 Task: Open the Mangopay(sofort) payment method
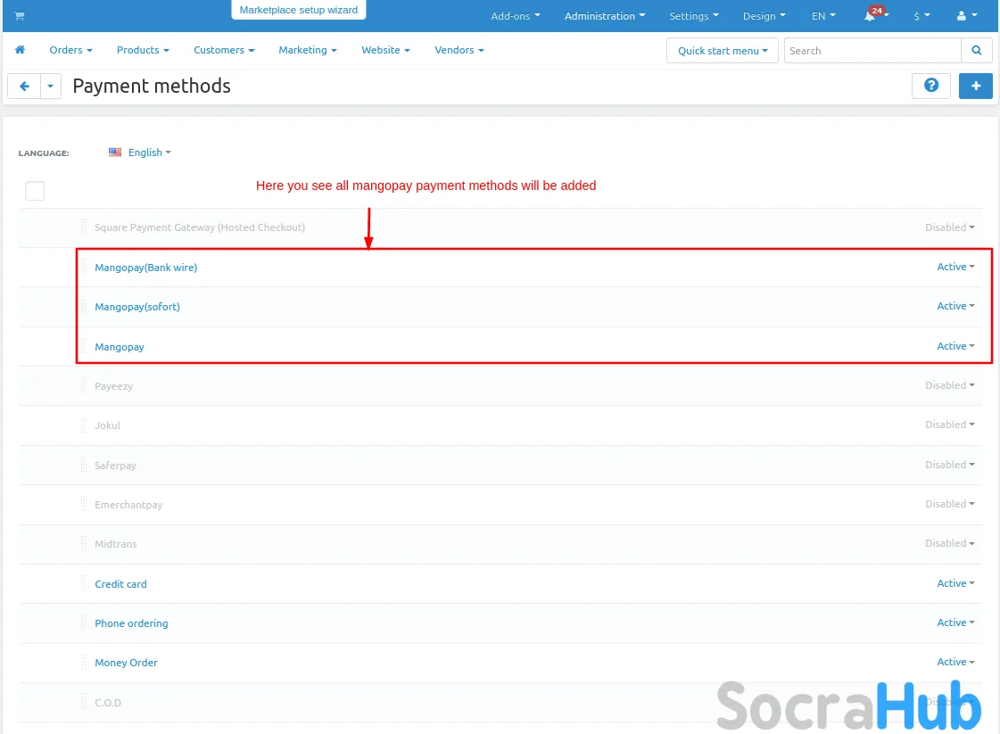137,307
